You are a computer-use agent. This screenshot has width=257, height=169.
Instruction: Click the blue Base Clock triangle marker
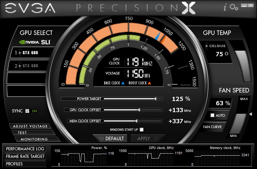pos(123,83)
